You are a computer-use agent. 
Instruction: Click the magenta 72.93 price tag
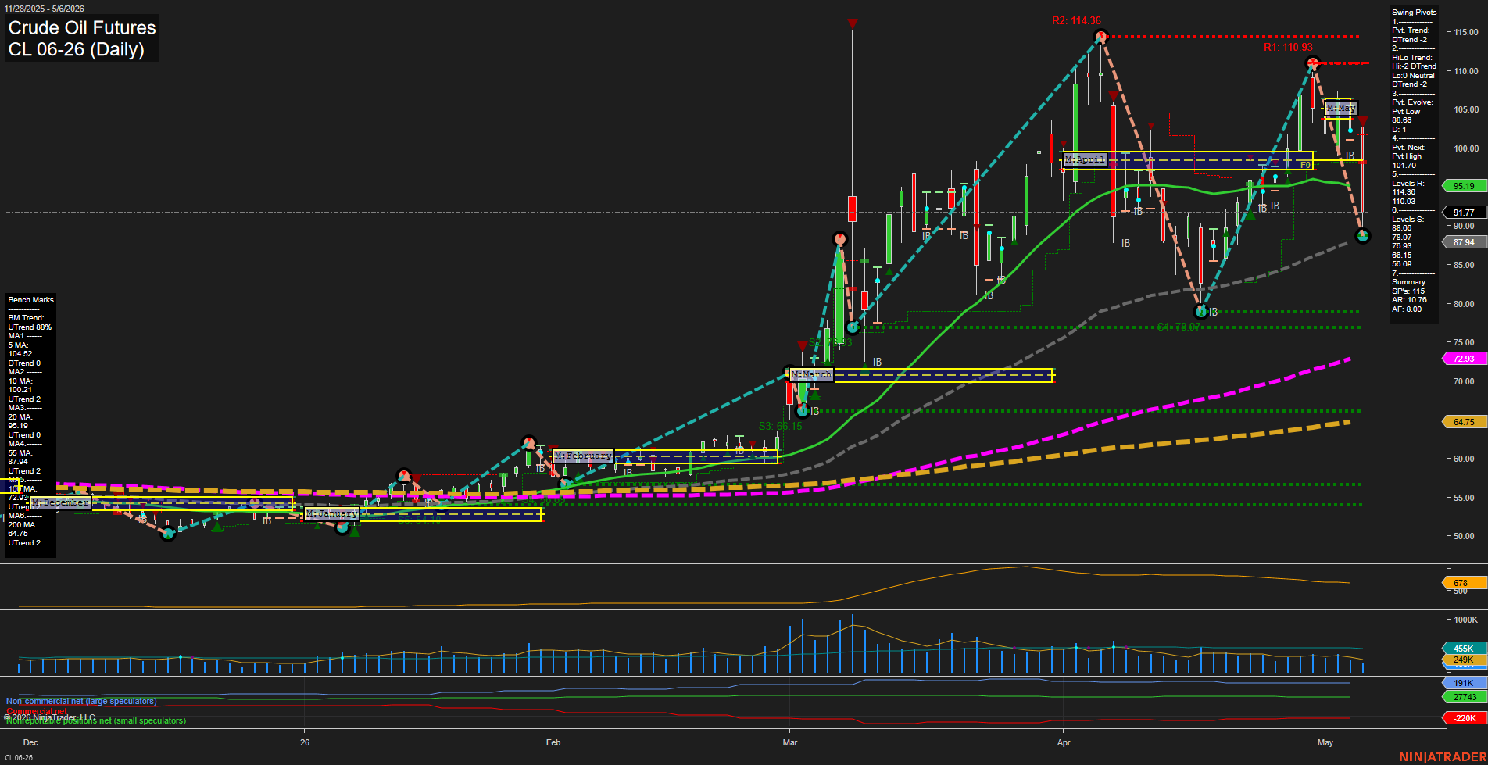(x=1464, y=359)
